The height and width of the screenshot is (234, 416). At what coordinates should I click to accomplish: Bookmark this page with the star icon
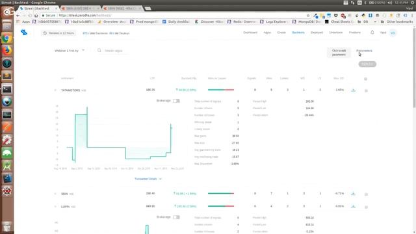(x=308, y=16)
